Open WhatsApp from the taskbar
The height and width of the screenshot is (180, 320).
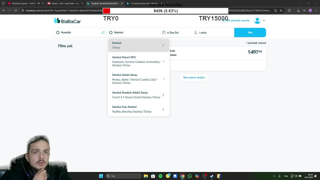coord(190,176)
